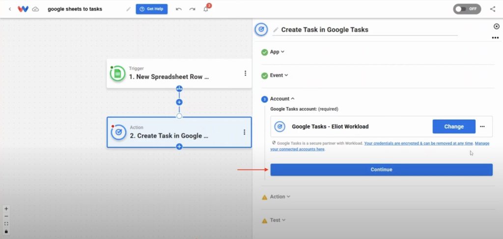Open the action node's three-dot menu
Viewport: 503px width, 239px height.
(x=245, y=132)
